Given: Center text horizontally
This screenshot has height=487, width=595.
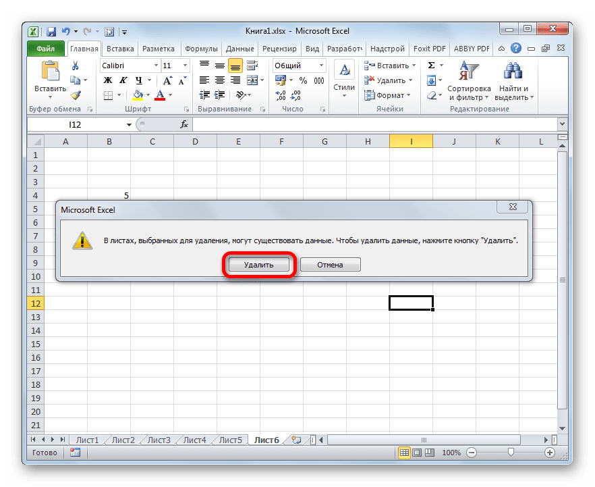Looking at the screenshot, I should coord(220,80).
